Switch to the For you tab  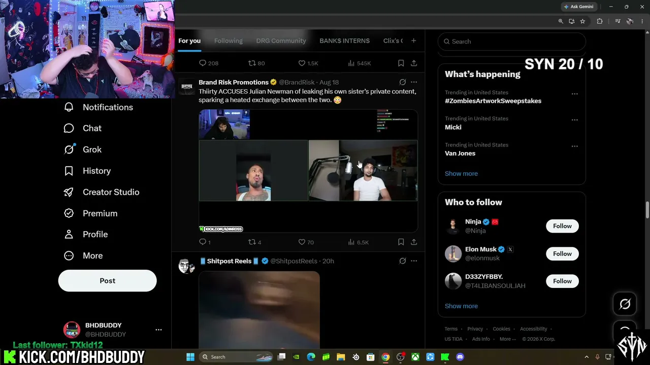point(189,41)
